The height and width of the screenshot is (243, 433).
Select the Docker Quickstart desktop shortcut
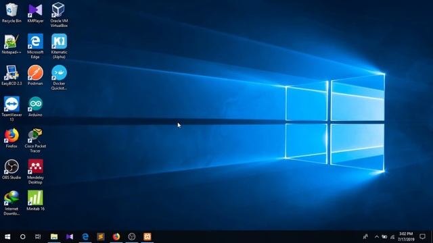[x=59, y=78]
